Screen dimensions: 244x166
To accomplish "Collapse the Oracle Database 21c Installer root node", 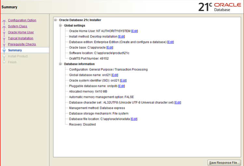I will pyautogui.click(x=56, y=20).
